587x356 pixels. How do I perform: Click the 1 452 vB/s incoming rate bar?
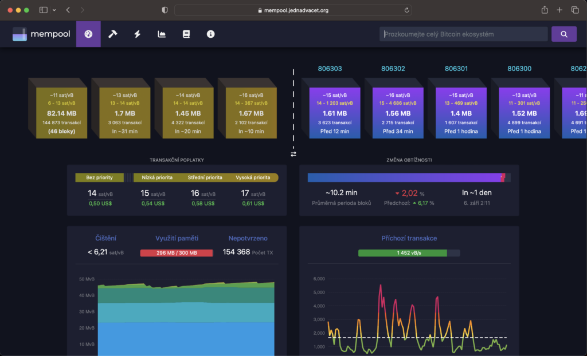click(x=409, y=253)
